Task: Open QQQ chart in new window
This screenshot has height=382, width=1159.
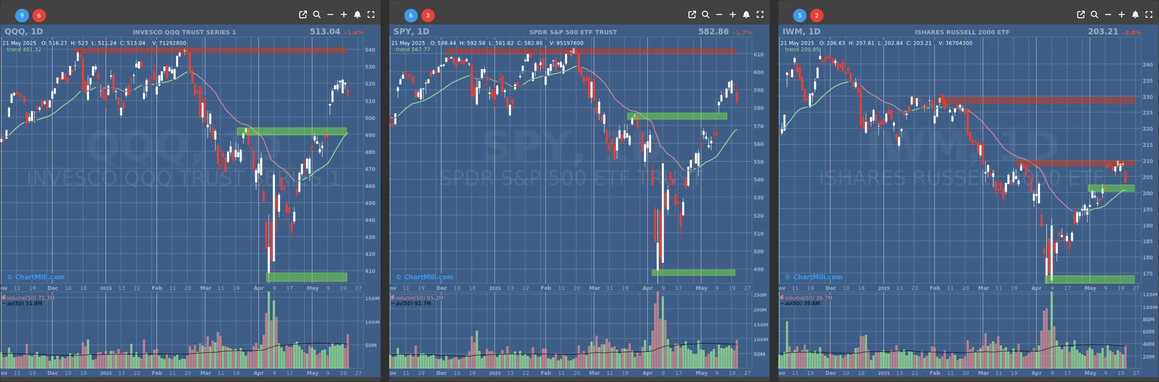Action: pos(303,15)
